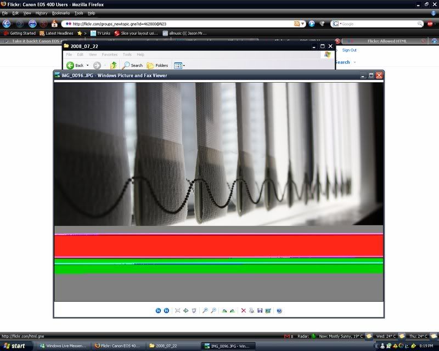Save picture copy with floppy icon
Image resolution: width=439 pixels, height=351 pixels.
click(x=260, y=310)
